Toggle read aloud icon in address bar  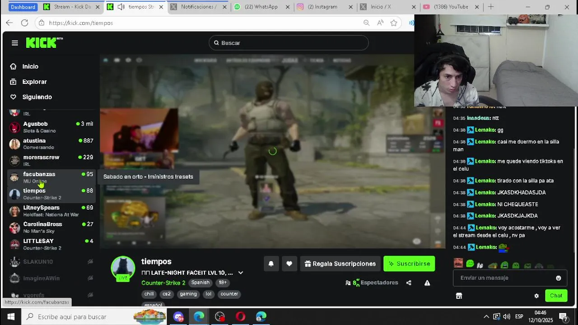click(380, 23)
